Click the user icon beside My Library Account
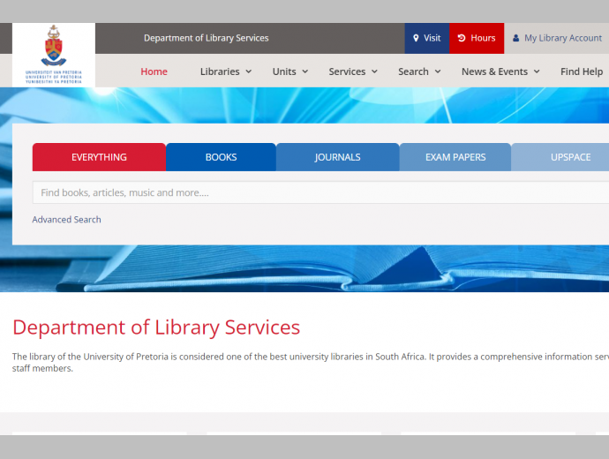 (x=515, y=38)
